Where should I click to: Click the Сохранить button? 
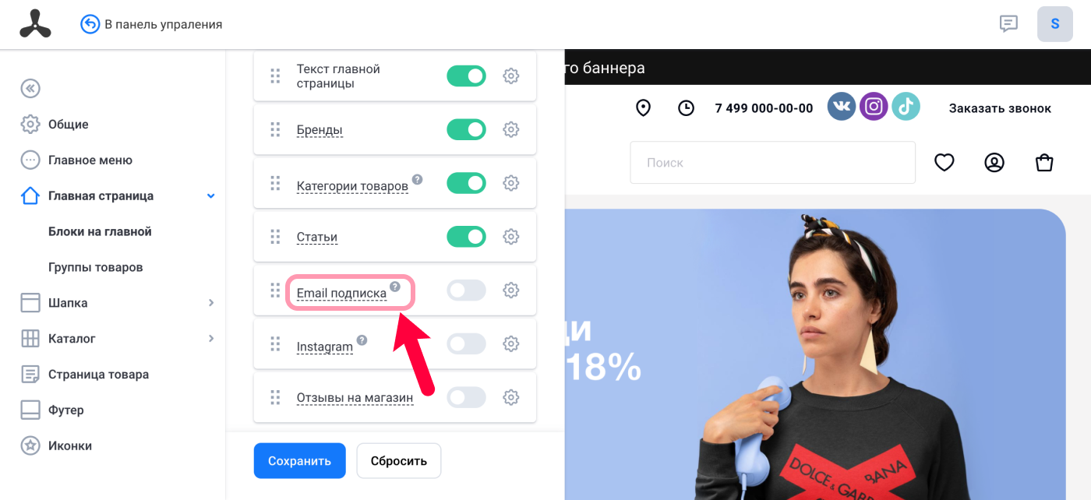(x=299, y=460)
